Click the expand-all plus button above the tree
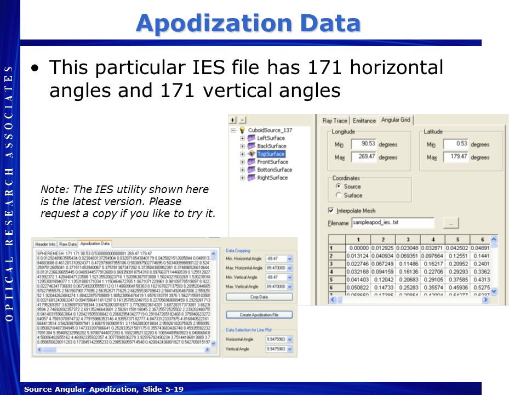The image size is (526, 395). click(x=233, y=120)
